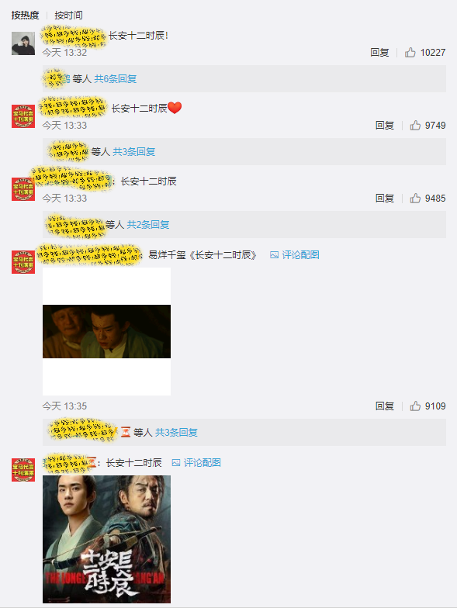457x608 pixels.
Task: Open the 长安十二时辰 poster image
Action: coord(107,540)
